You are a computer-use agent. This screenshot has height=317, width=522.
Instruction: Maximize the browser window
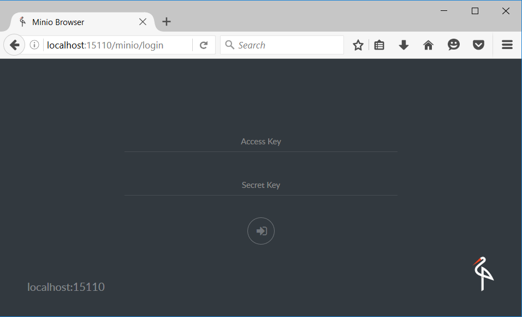click(475, 11)
